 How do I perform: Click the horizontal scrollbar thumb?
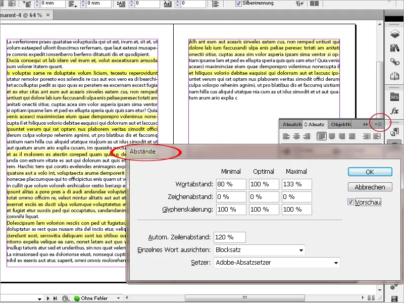[x=245, y=298]
